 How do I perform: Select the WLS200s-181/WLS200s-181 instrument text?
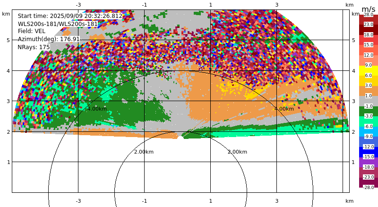point(58,24)
